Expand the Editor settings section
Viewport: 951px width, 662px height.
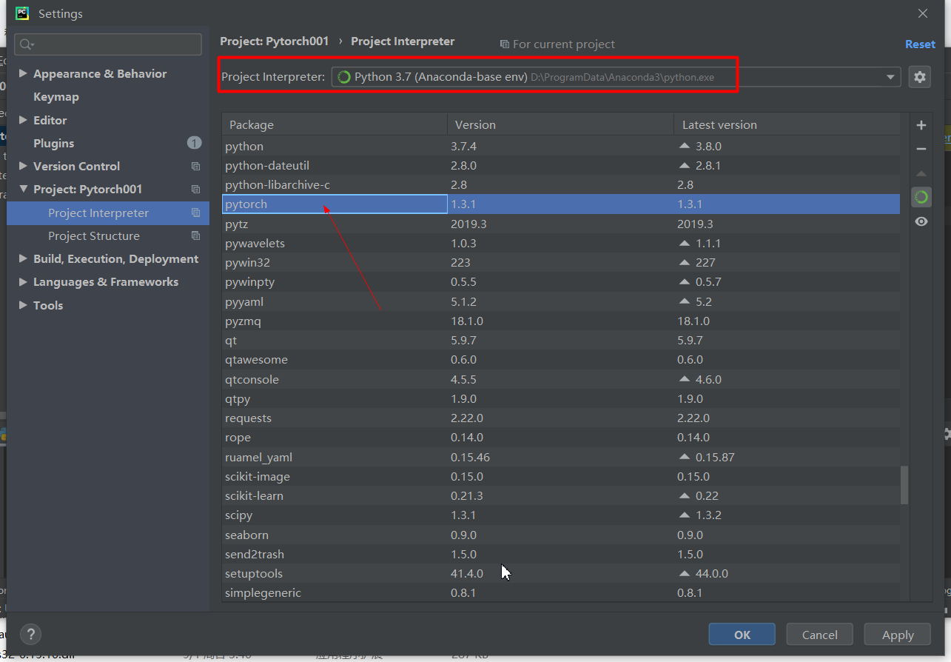pyautogui.click(x=23, y=120)
